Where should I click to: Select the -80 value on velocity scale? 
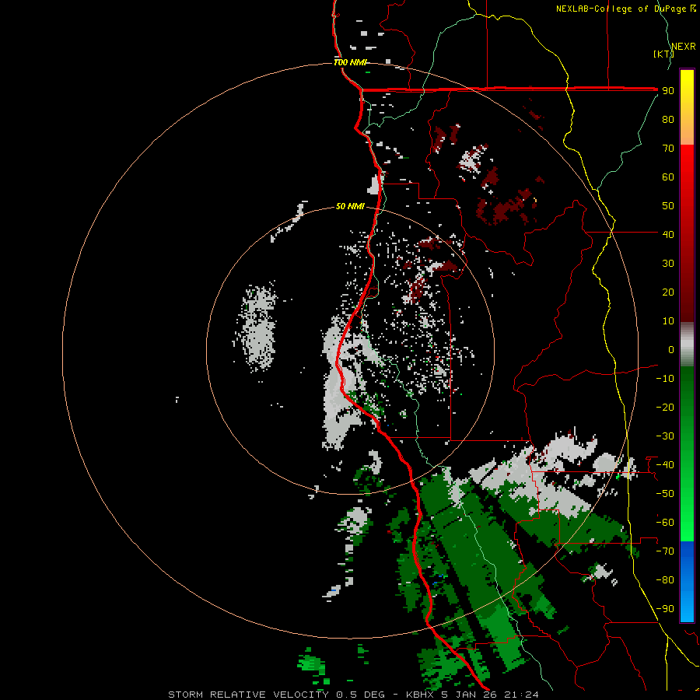pyautogui.click(x=665, y=580)
